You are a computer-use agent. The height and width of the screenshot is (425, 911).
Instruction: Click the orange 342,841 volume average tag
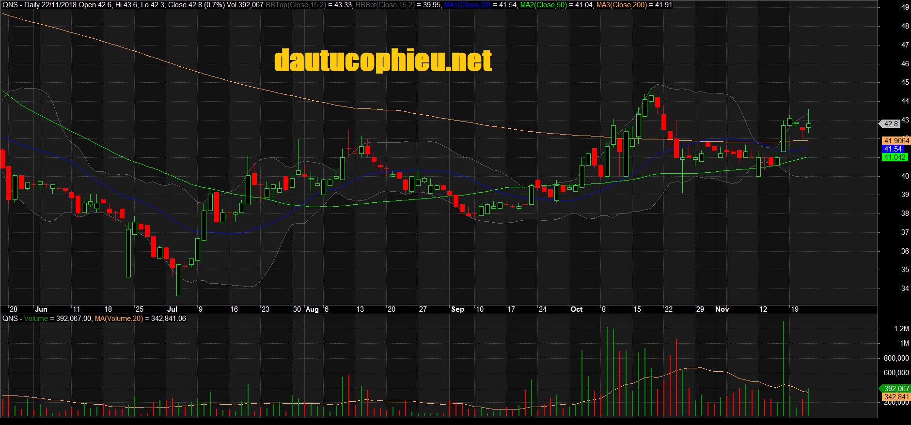[896, 397]
